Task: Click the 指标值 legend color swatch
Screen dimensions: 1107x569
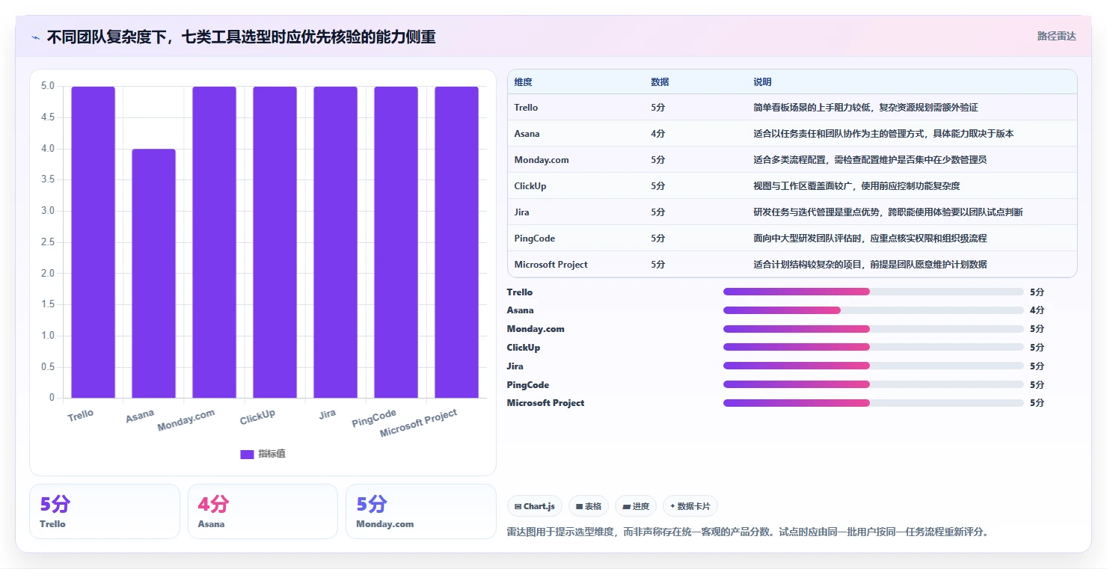Action: tap(247, 454)
